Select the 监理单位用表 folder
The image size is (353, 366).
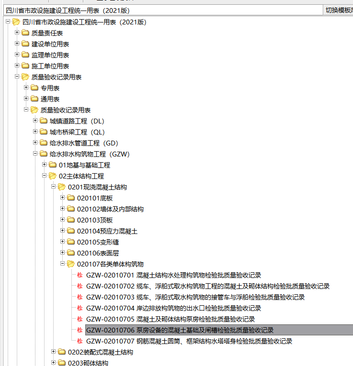(x=50, y=55)
